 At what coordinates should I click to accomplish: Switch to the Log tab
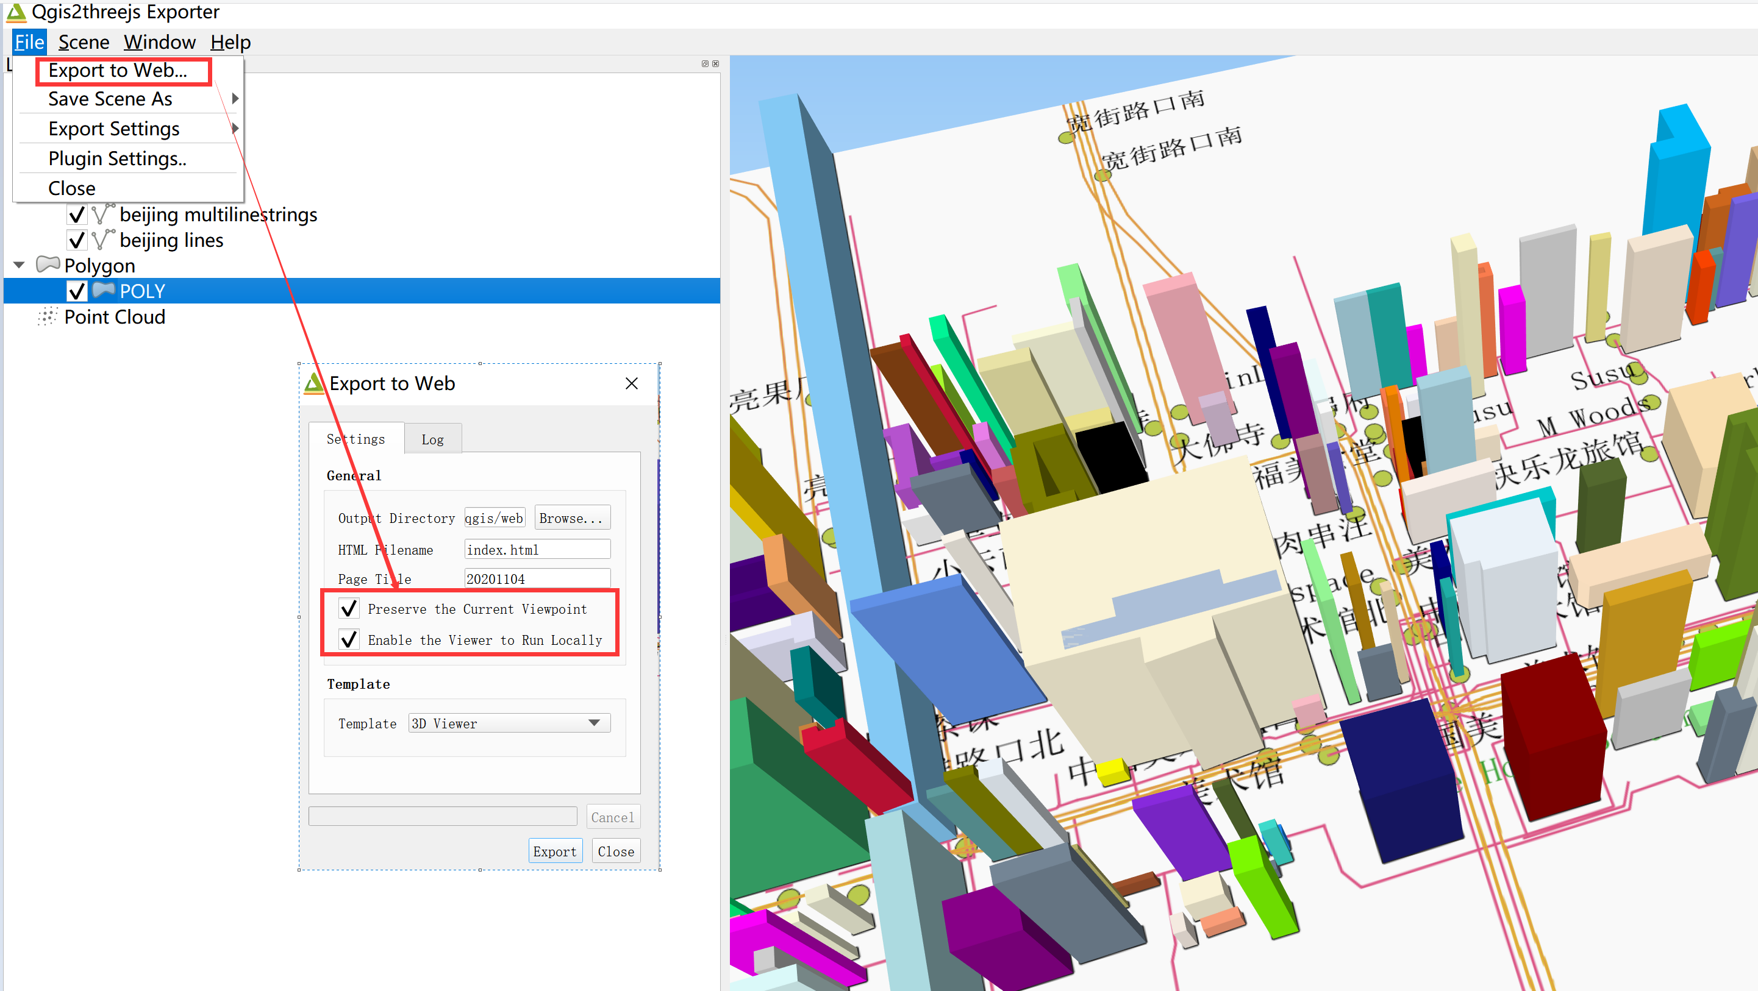tap(433, 439)
